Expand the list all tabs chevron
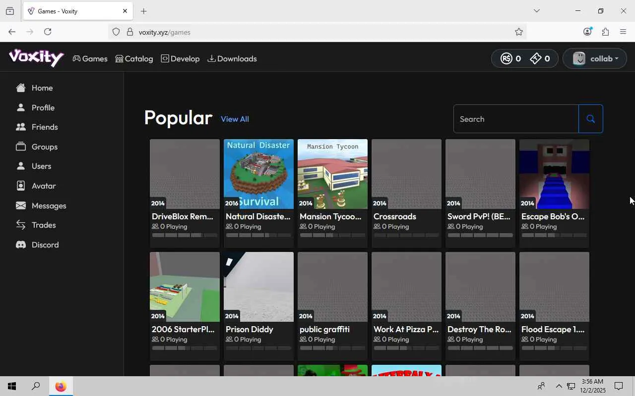 tap(536, 11)
